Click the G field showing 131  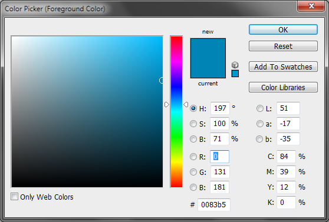[220, 172]
